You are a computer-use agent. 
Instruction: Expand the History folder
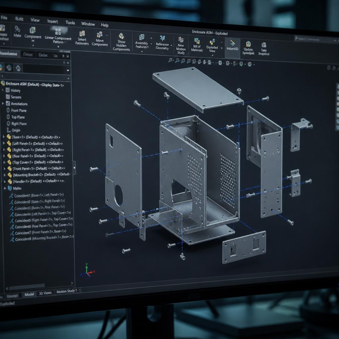3,90
